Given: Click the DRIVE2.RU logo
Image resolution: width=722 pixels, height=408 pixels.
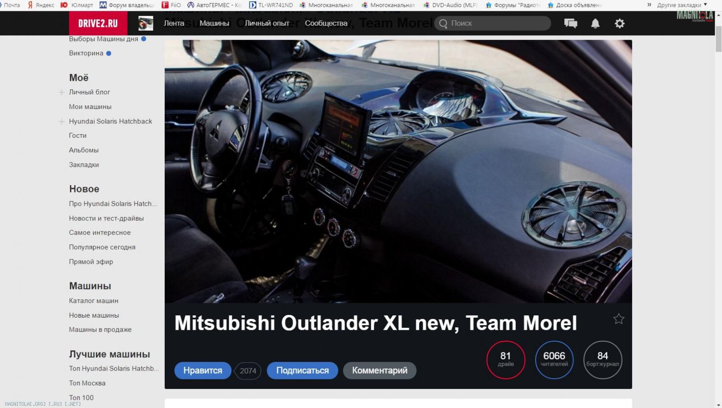Looking at the screenshot, I should 98,23.
